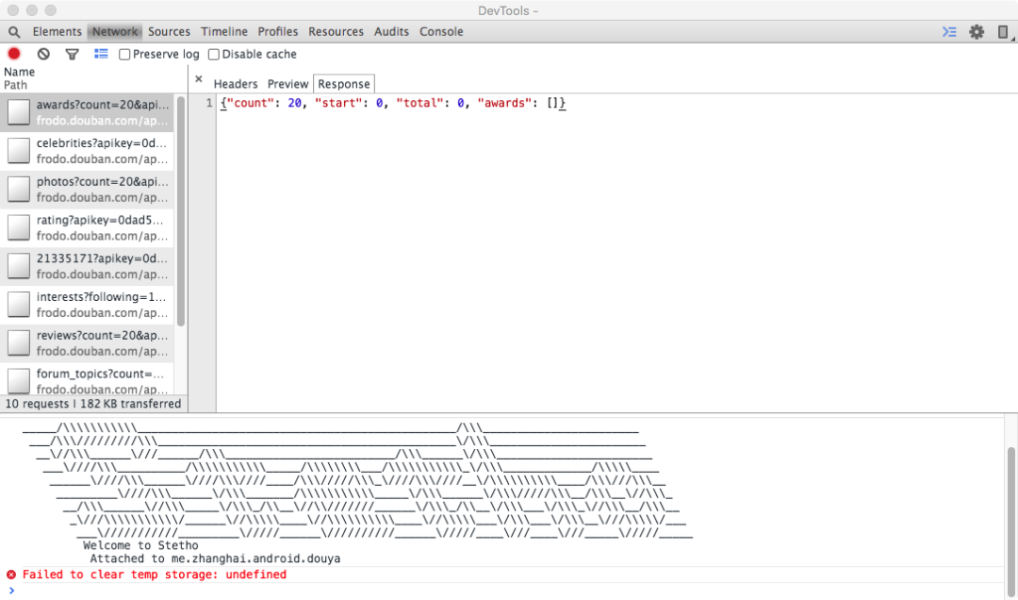The height and width of the screenshot is (600, 1018).
Task: Select the awards?count=20 request row
Action: pos(87,112)
